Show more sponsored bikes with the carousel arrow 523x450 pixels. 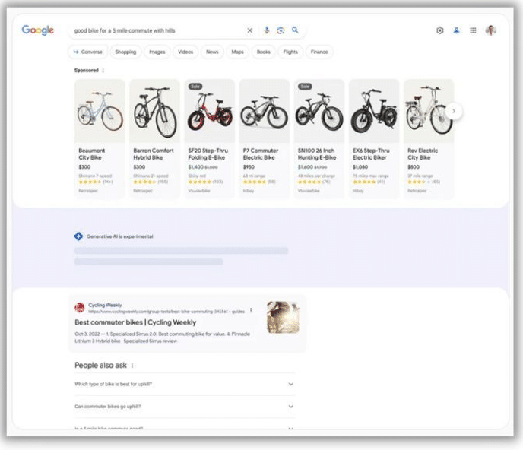coord(454,111)
